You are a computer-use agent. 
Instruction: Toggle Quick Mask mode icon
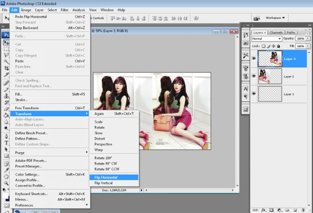click(x=6, y=206)
